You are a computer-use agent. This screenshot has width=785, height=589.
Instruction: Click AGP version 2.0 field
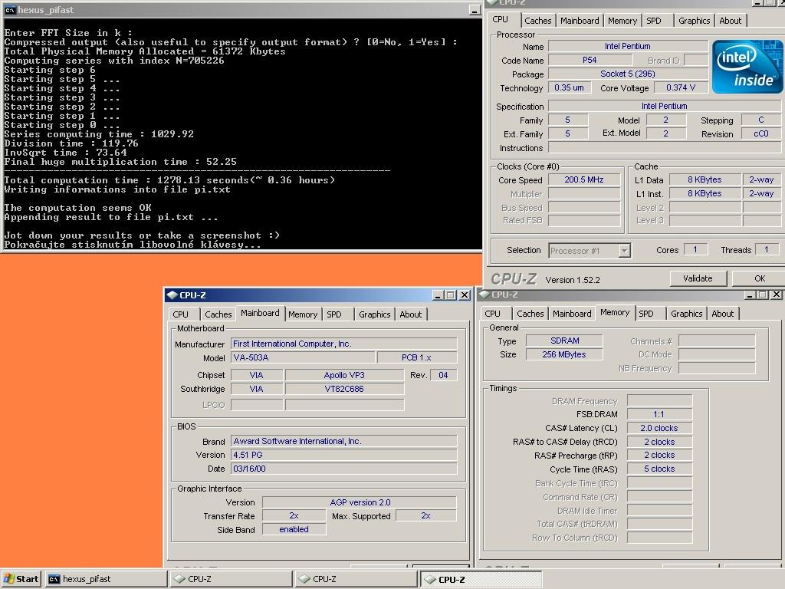tap(360, 502)
